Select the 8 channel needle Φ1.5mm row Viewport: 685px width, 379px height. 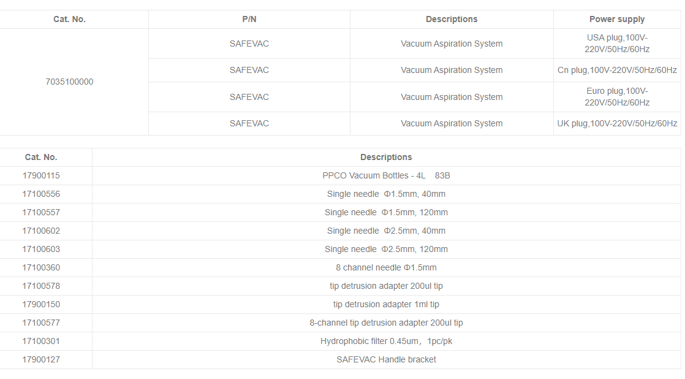pos(386,267)
